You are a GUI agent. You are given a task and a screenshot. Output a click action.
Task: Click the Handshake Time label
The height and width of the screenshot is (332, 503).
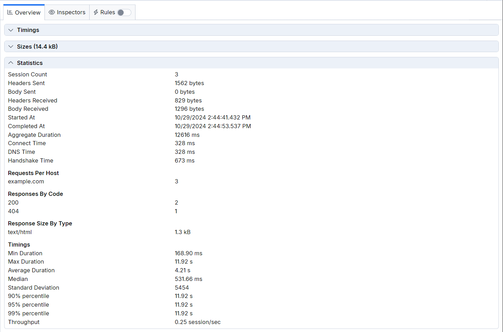pyautogui.click(x=31, y=160)
